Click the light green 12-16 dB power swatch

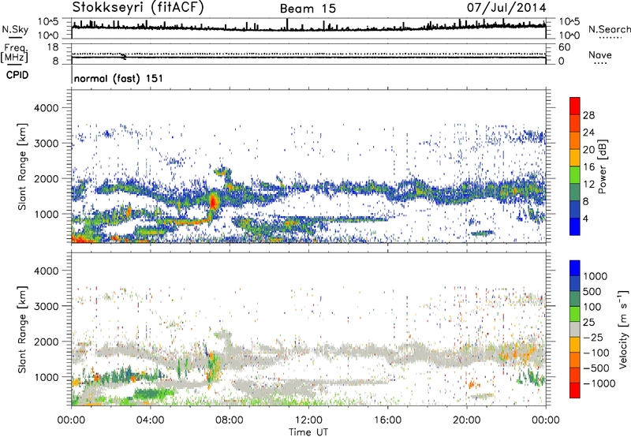click(575, 174)
